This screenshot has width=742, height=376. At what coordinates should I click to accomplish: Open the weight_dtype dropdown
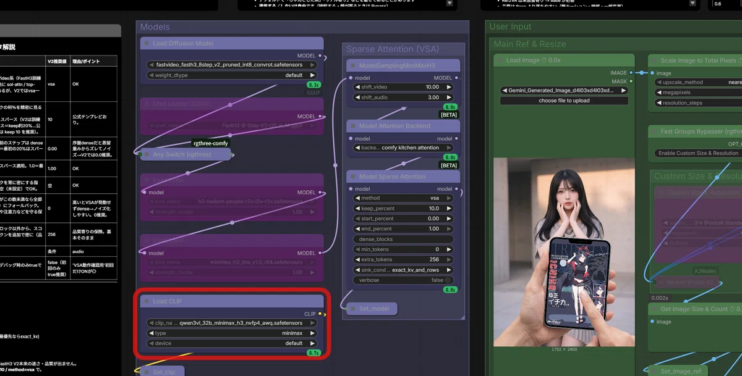(x=232, y=75)
